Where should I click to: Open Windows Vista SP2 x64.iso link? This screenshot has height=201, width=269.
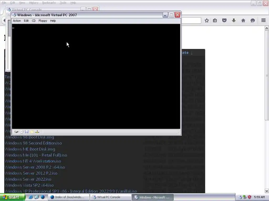(x=29, y=185)
